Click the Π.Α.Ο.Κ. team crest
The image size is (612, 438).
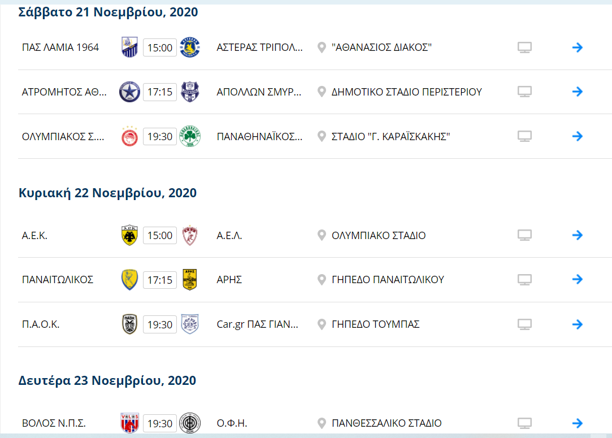click(x=129, y=324)
